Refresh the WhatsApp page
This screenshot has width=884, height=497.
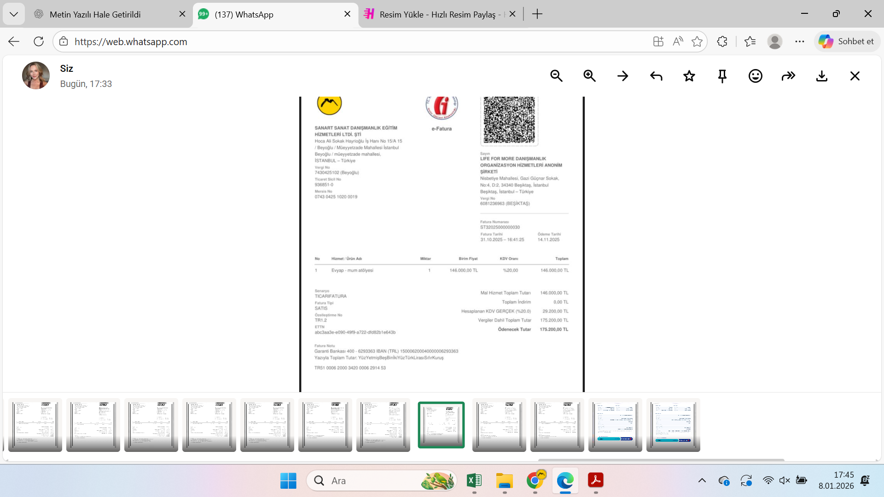[39, 41]
